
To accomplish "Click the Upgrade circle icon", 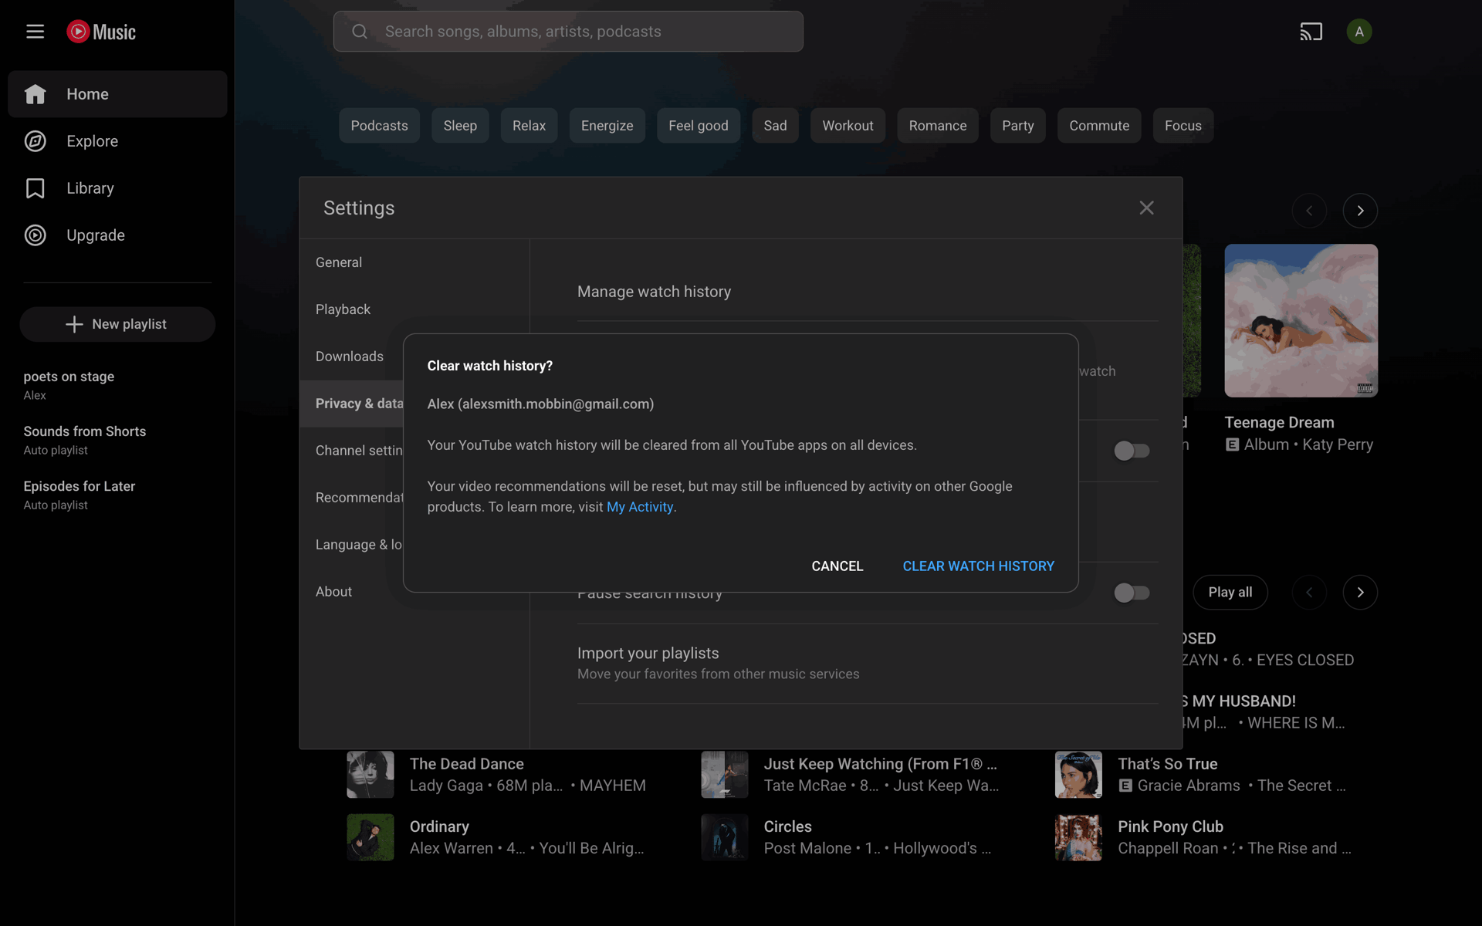I will [x=35, y=235].
